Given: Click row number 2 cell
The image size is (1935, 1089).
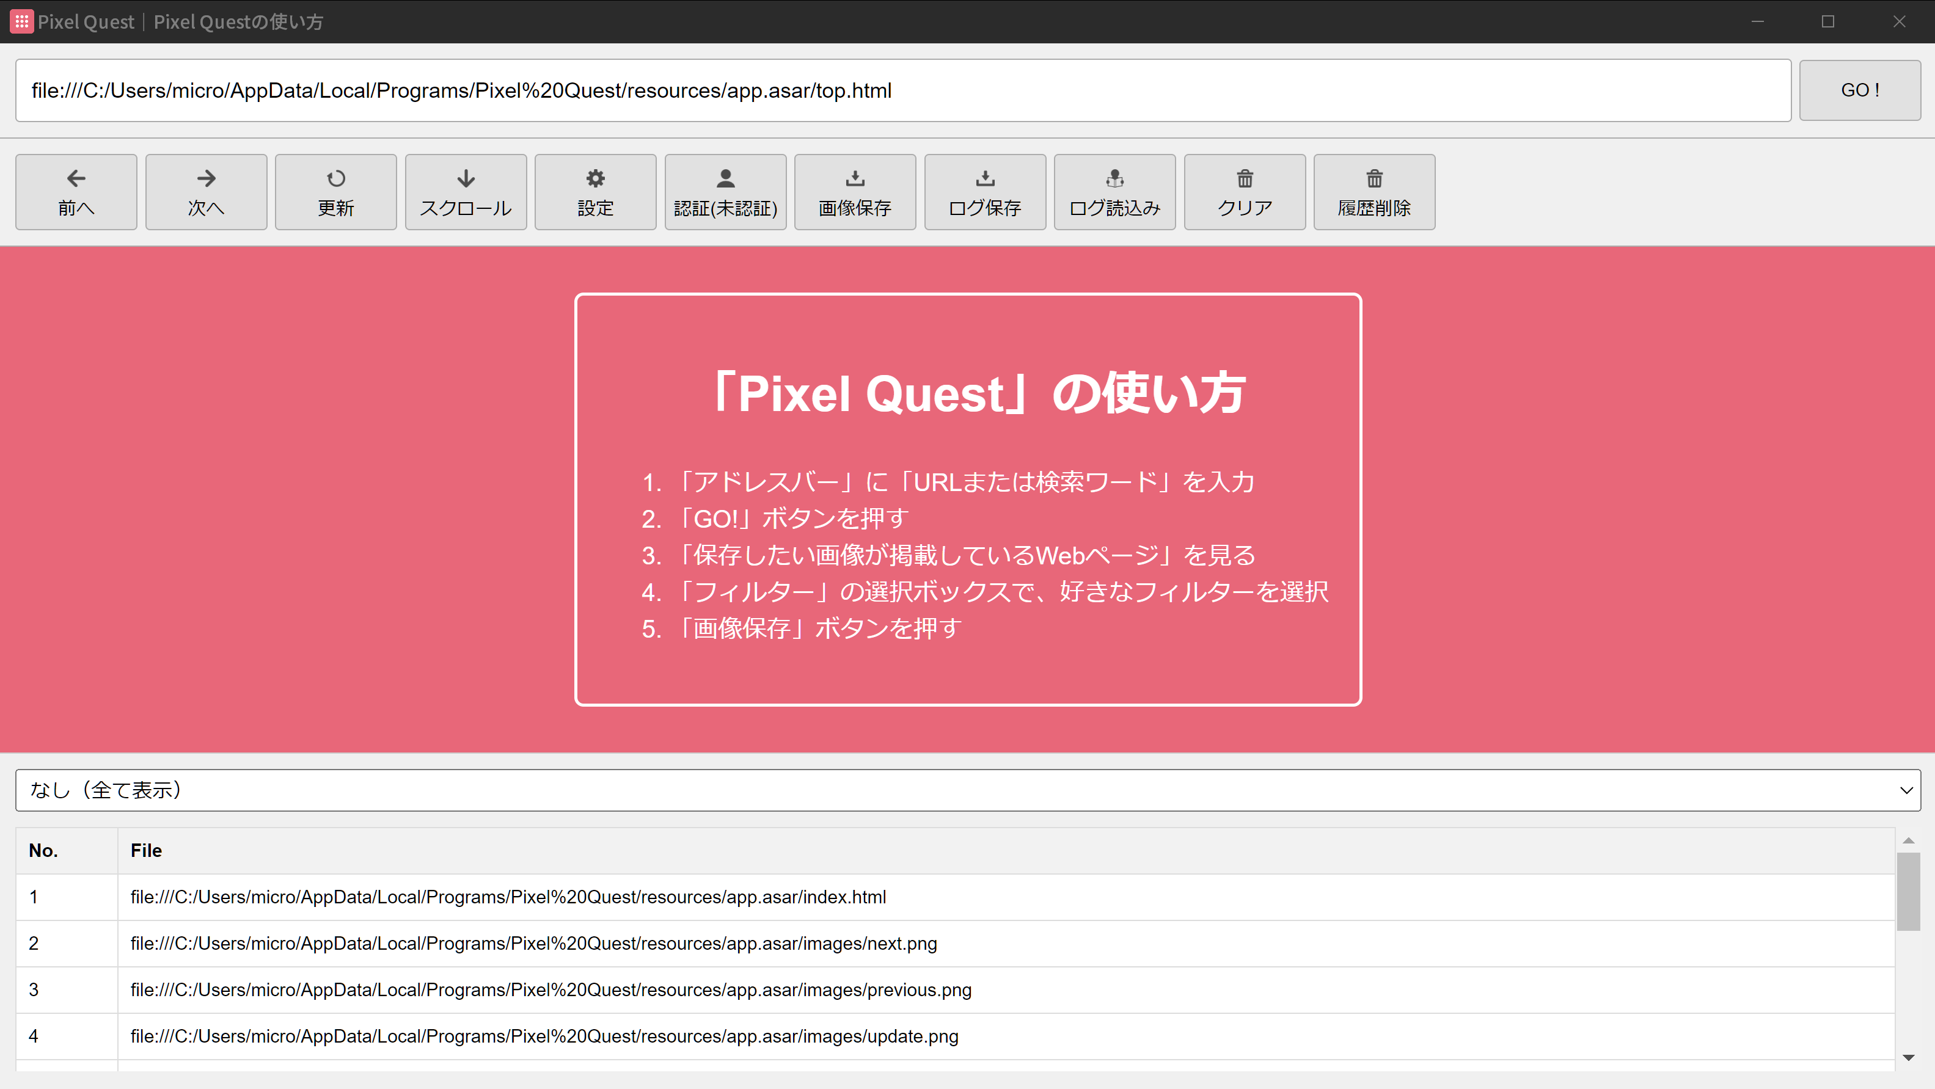Looking at the screenshot, I should 66,943.
